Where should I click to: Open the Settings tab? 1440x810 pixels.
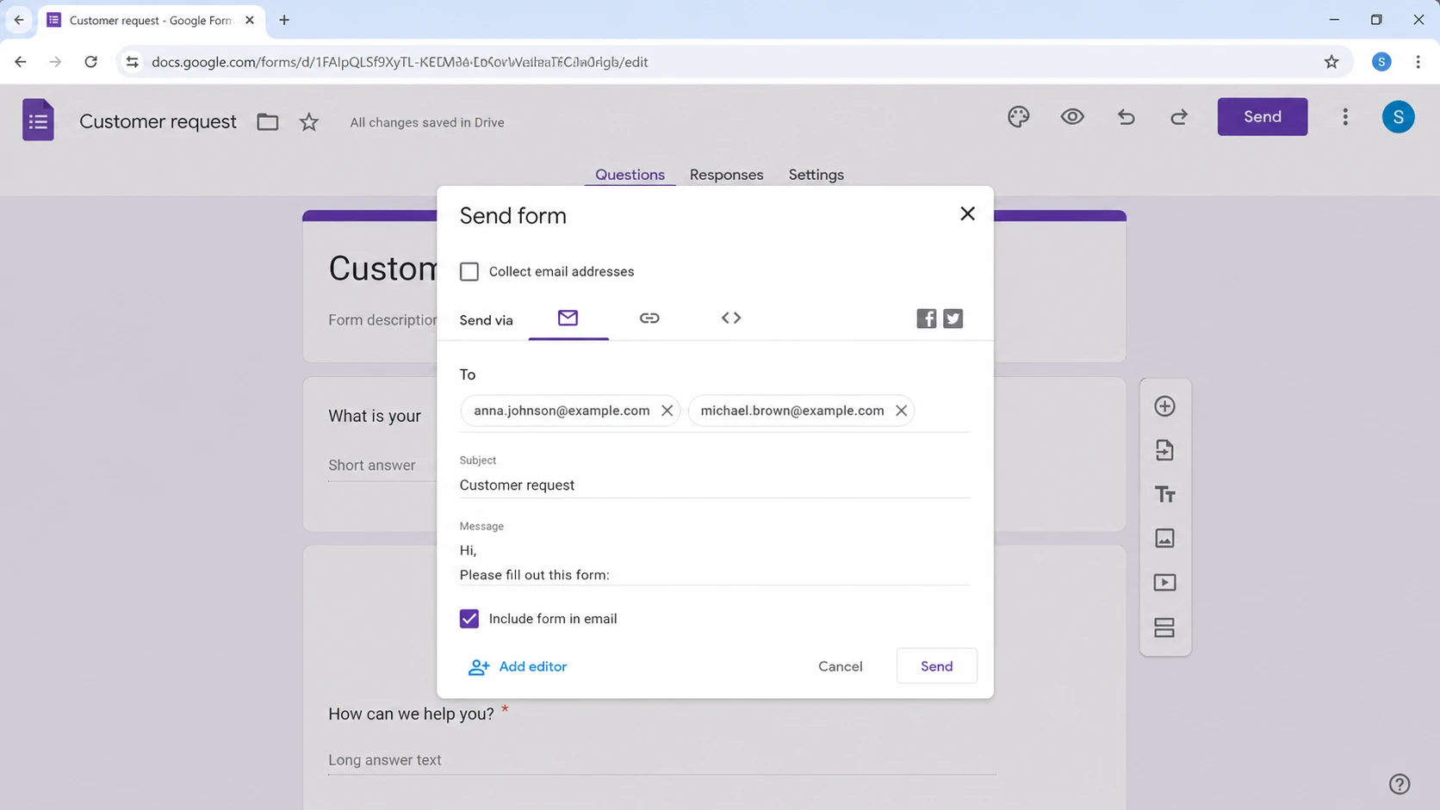[x=816, y=175]
